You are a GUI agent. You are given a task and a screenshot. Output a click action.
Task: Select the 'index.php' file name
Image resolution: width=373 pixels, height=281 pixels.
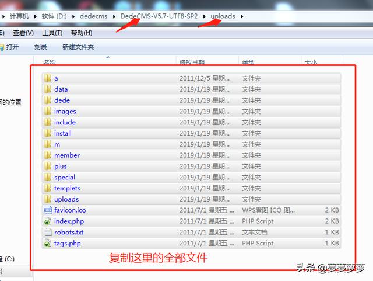tap(69, 221)
